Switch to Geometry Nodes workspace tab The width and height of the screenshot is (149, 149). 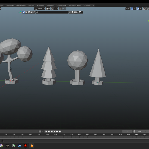click(x=75, y=5)
